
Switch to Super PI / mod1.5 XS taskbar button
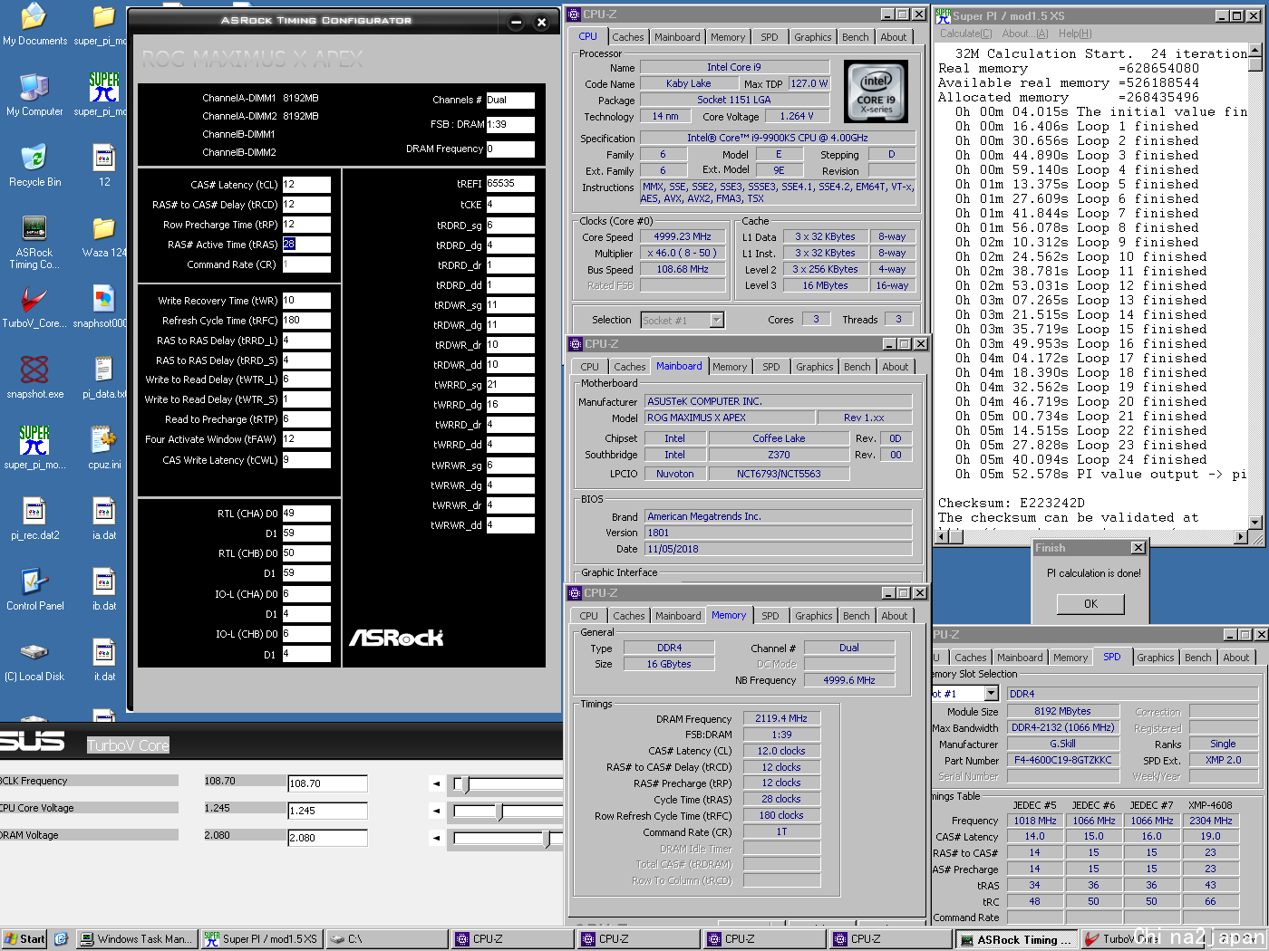click(x=261, y=939)
